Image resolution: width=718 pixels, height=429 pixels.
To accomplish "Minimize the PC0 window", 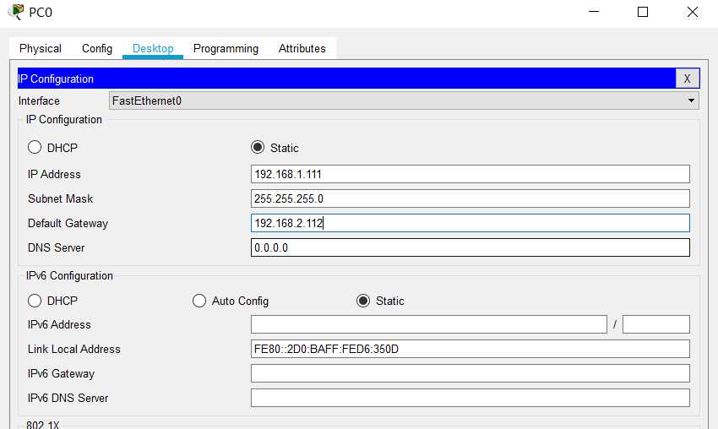I will [x=594, y=12].
